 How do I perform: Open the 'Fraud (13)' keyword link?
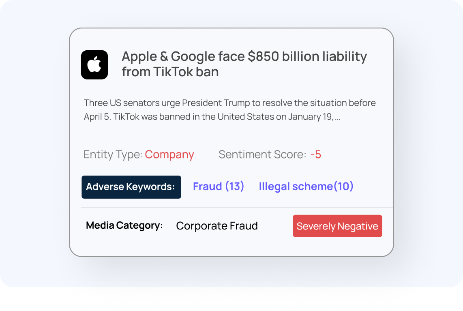pos(219,187)
